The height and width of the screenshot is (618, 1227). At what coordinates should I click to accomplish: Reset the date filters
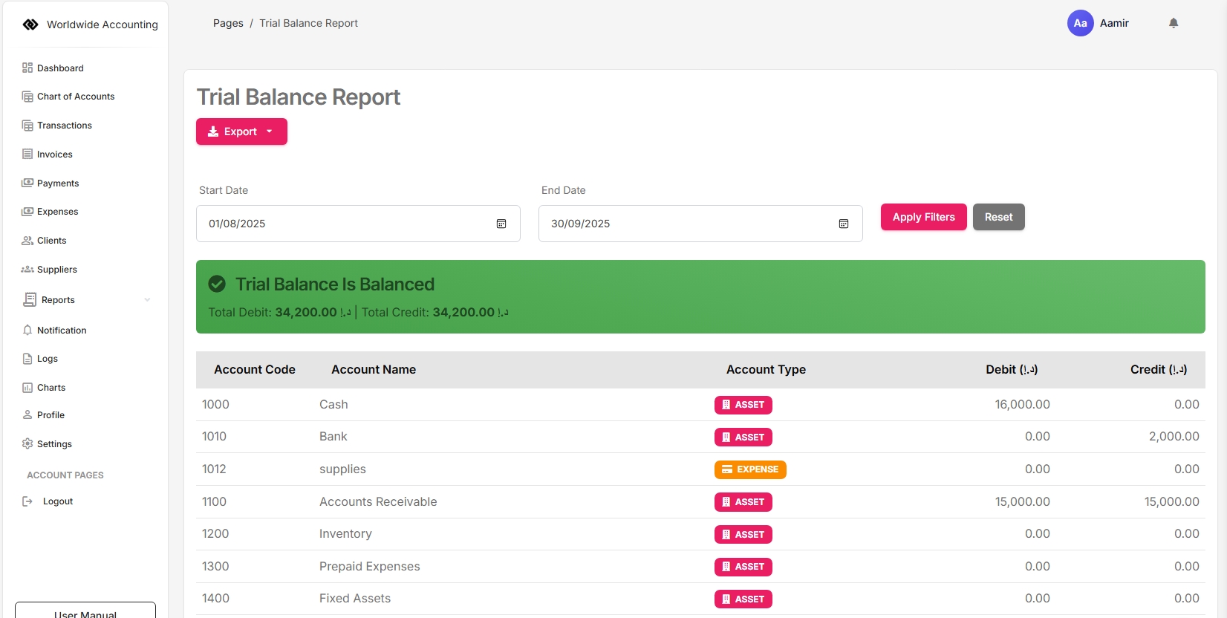pyautogui.click(x=998, y=217)
